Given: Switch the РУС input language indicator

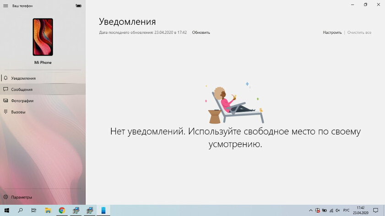Looking at the screenshot, I should point(346,211).
